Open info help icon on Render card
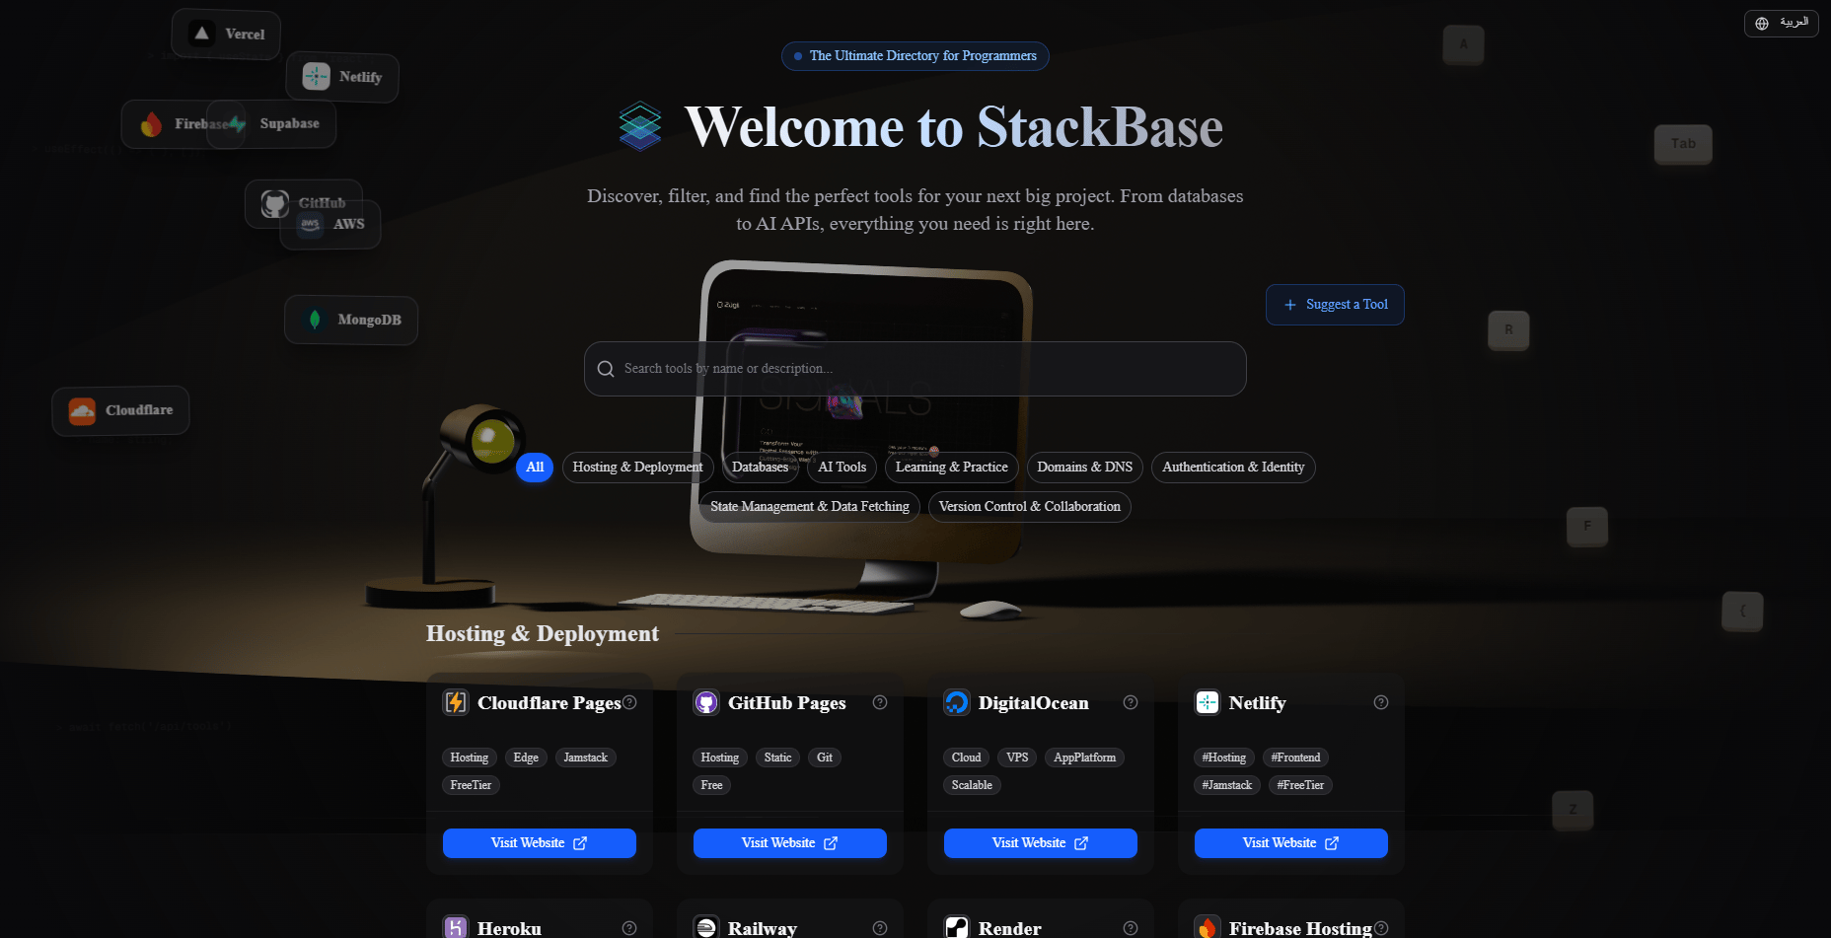The height and width of the screenshot is (938, 1831). click(1131, 928)
